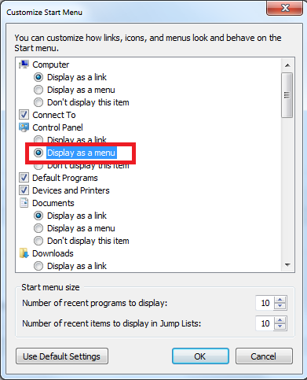Click the Use Default Settings button
Viewport: 307px width, 380px height.
tap(62, 356)
